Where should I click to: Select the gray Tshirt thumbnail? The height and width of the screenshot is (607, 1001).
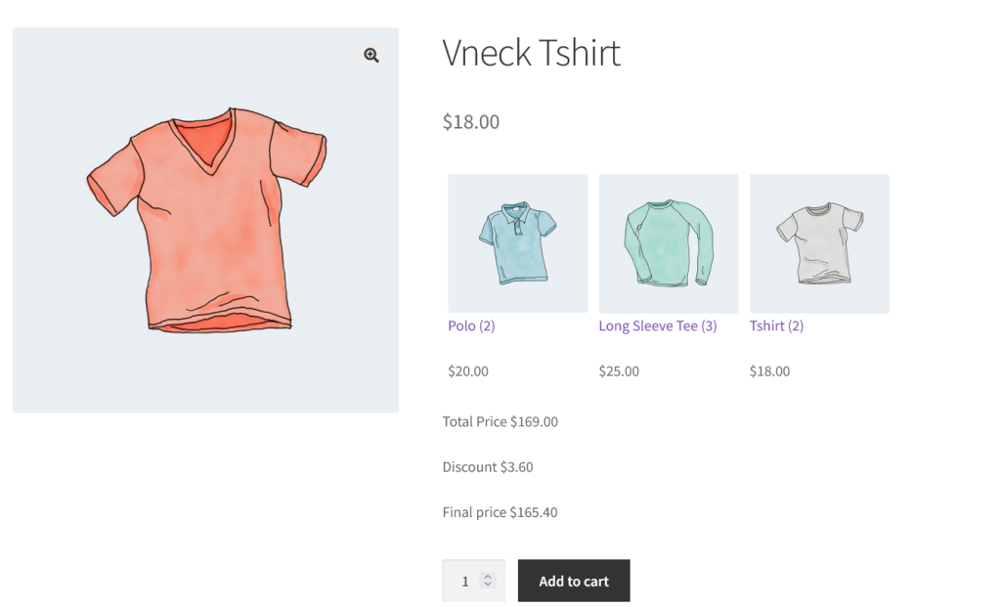[819, 243]
